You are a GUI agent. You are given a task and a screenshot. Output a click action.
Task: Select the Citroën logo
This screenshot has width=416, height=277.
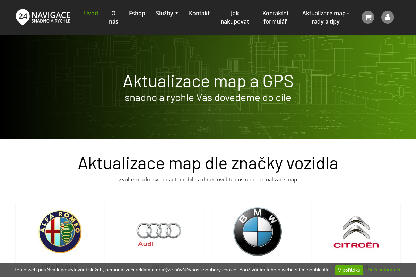click(356, 232)
